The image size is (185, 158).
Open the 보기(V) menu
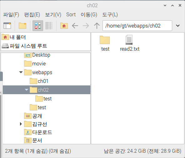point(53,15)
